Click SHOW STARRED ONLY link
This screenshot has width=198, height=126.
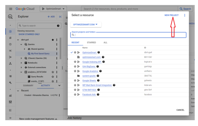(29, 34)
